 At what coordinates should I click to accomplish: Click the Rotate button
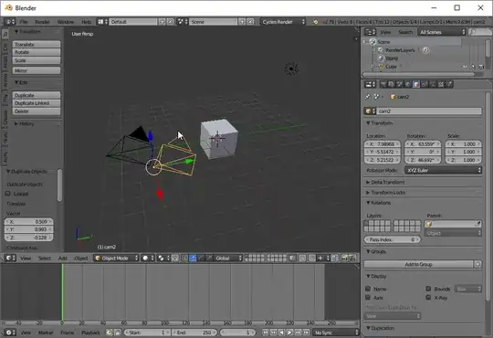point(37,52)
